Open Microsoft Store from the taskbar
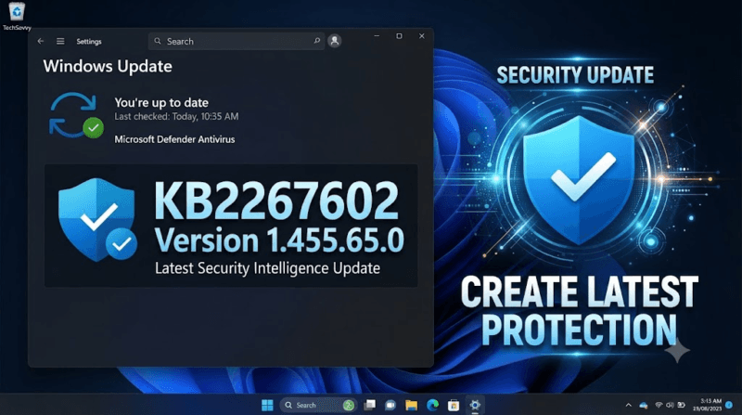 click(454, 405)
